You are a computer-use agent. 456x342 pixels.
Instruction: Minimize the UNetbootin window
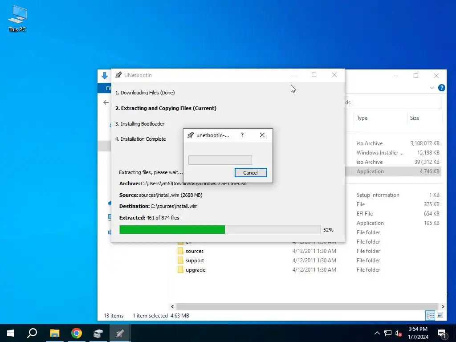pos(294,75)
